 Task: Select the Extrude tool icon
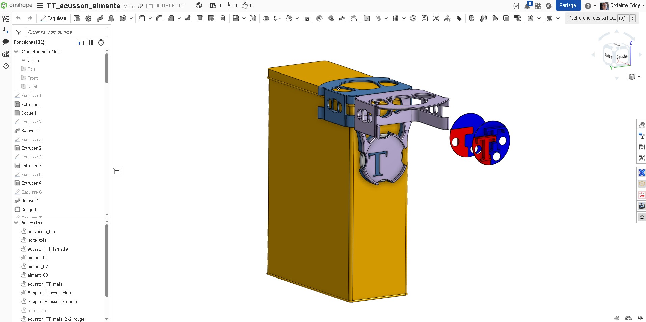point(77,18)
